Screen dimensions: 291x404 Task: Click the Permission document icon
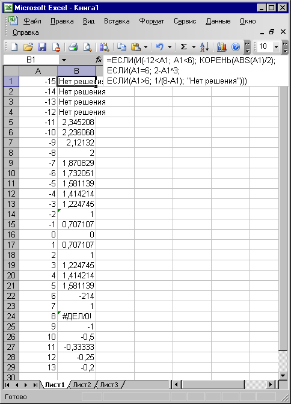pyautogui.click(x=56, y=47)
